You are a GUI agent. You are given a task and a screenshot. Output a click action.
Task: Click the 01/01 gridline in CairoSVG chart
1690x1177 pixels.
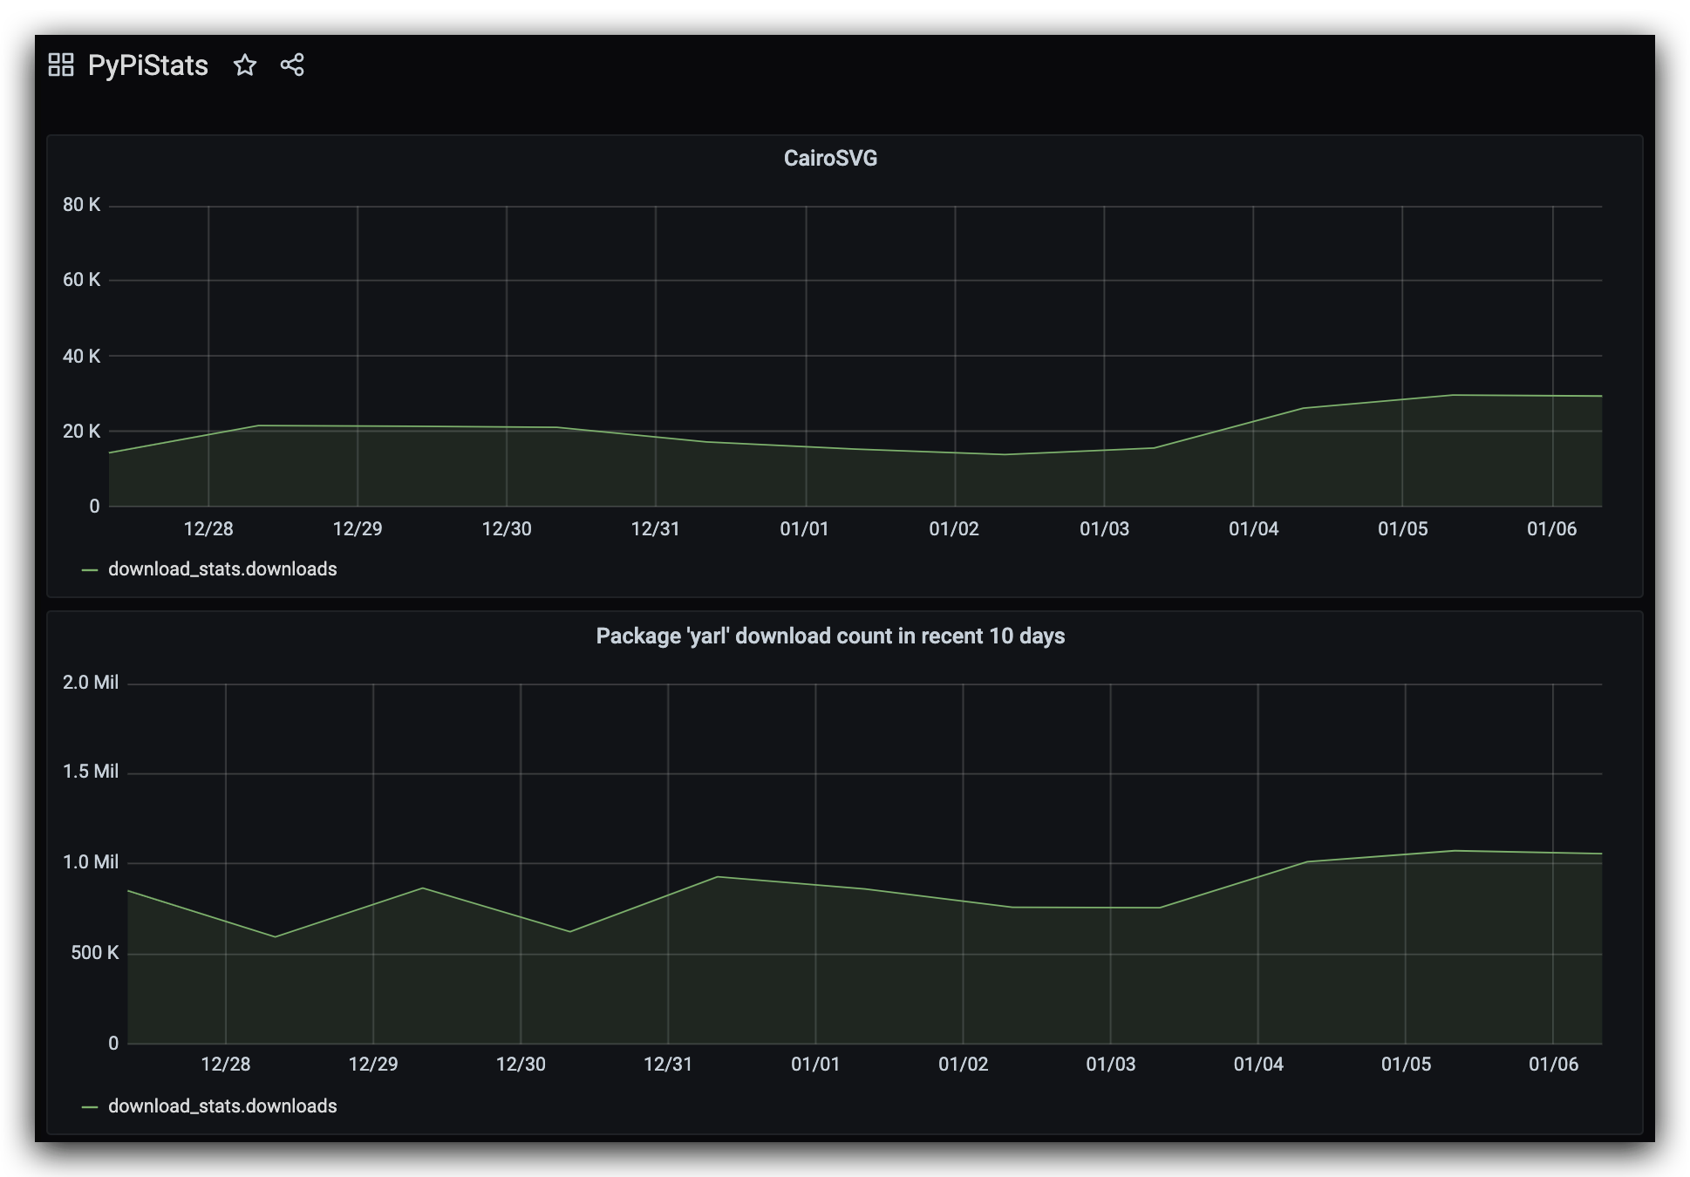click(806, 356)
